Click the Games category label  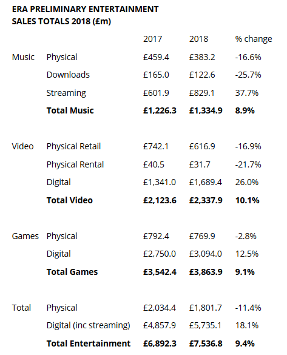25,236
